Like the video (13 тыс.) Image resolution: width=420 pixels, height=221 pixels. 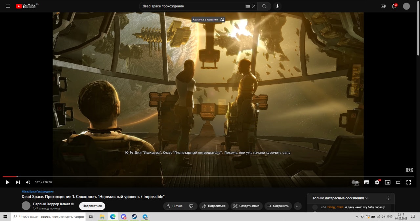(x=175, y=206)
